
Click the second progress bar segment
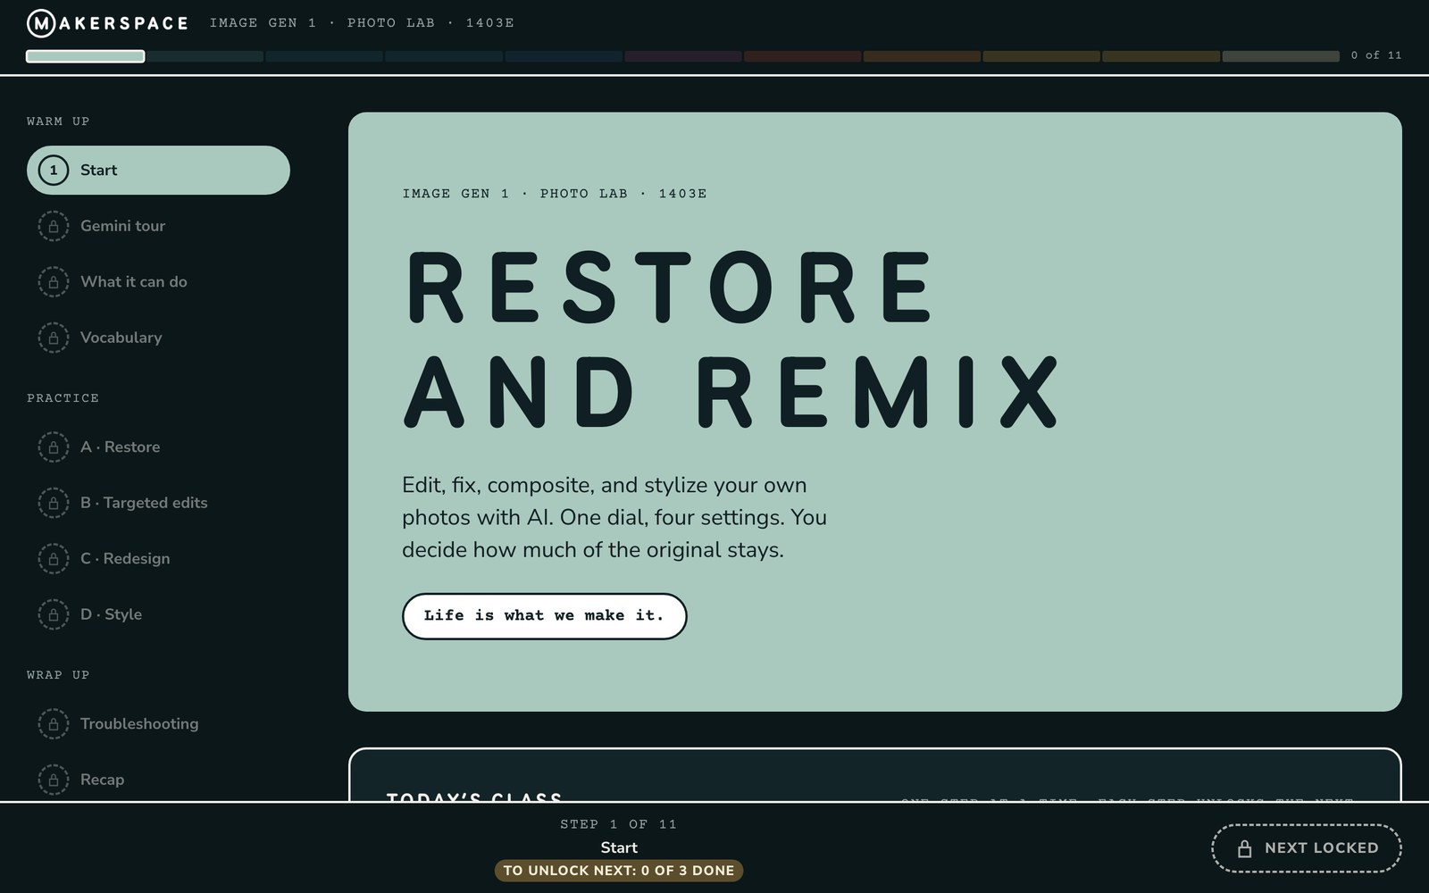point(205,56)
